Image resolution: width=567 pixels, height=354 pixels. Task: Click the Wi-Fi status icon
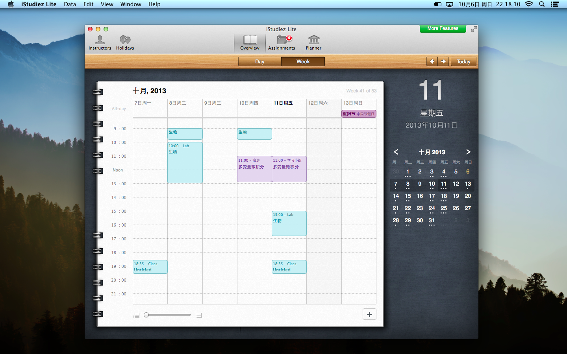coord(529,4)
